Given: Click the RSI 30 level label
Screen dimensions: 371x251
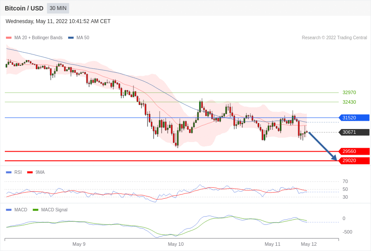Looking at the screenshot, I should (x=345, y=197).
